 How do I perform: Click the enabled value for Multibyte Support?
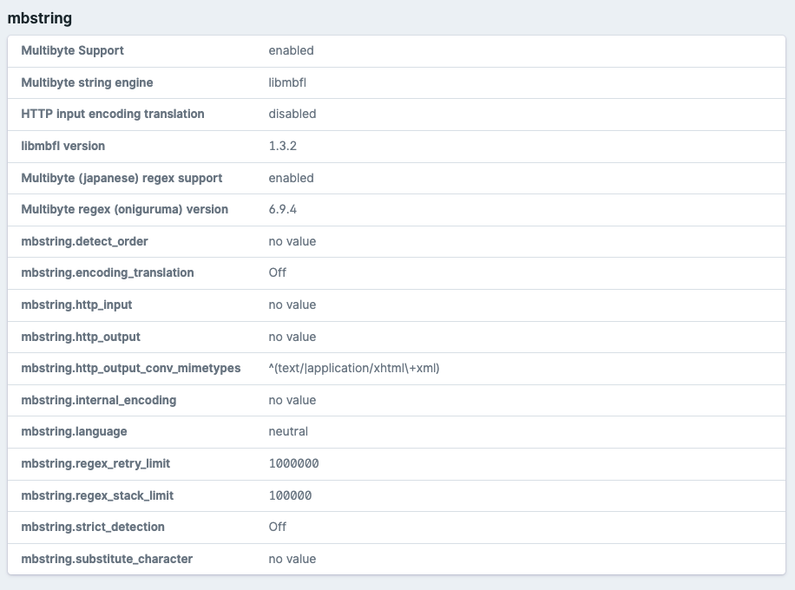(x=291, y=50)
